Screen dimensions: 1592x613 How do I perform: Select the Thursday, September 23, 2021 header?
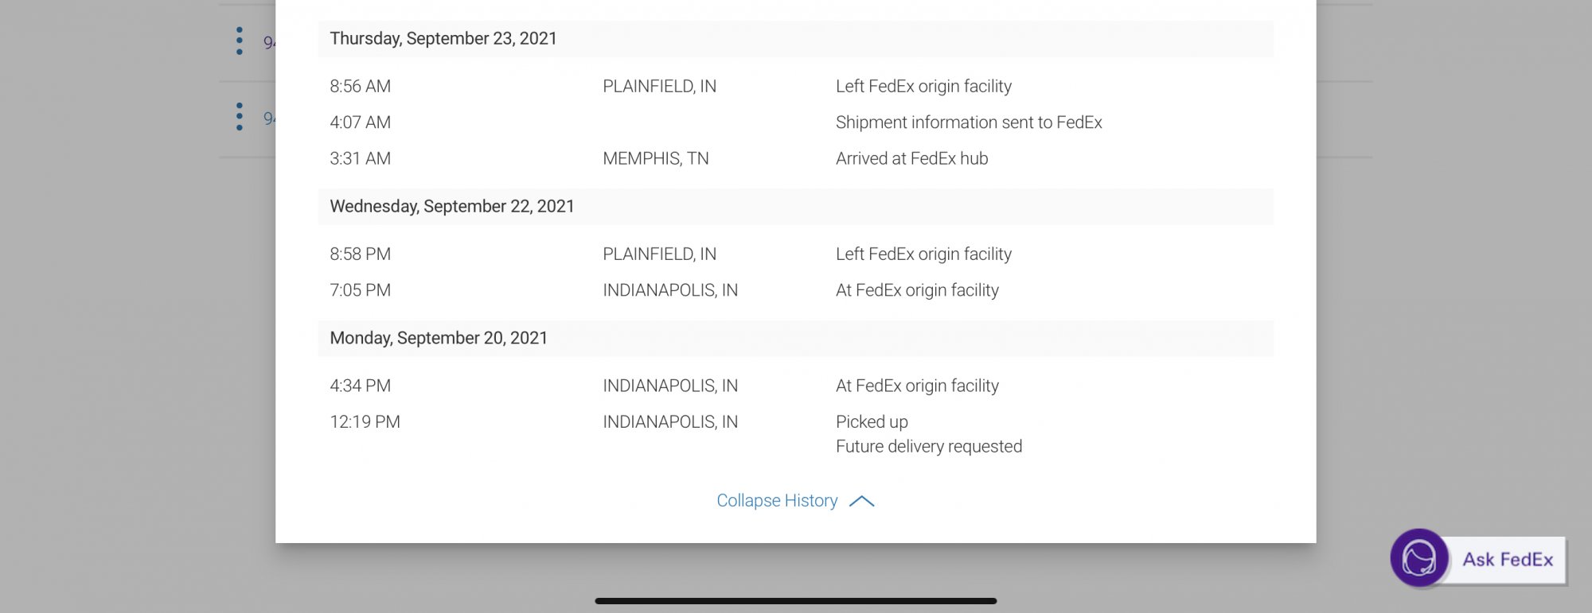[x=443, y=39]
